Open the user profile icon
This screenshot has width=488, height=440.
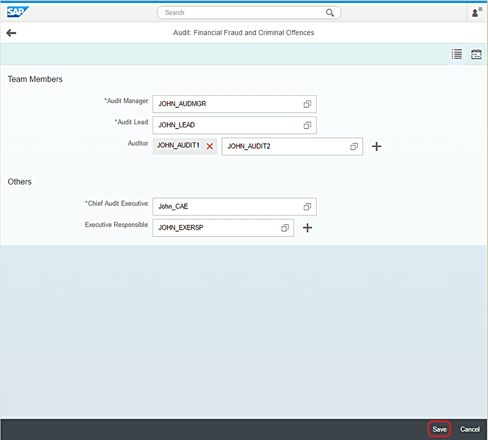coord(475,12)
